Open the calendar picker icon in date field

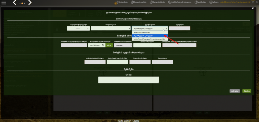coord(103,45)
